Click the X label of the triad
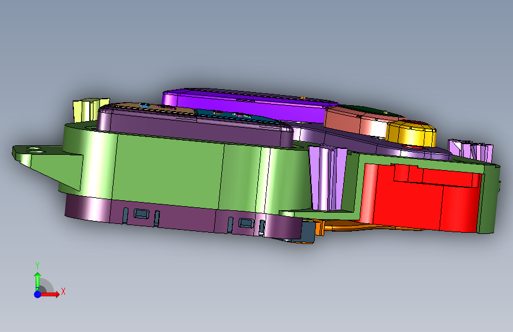 click(x=63, y=291)
